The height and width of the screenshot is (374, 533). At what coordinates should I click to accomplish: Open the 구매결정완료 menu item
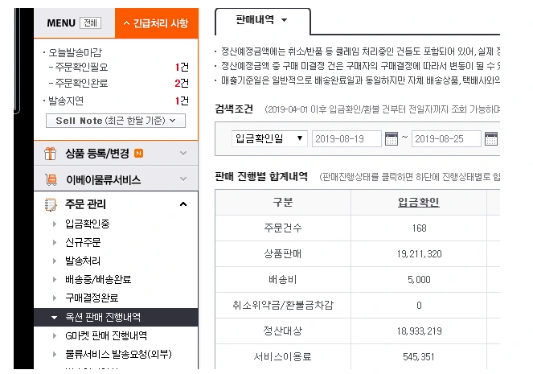92,298
